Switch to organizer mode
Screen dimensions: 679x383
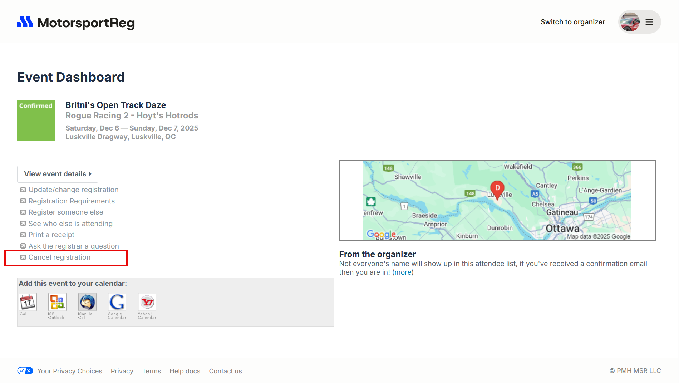tap(572, 22)
